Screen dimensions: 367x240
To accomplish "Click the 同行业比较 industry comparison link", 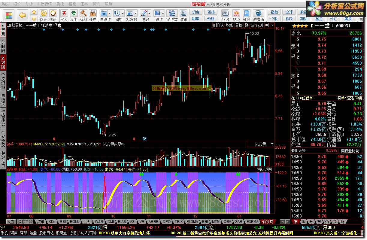I will pyautogui.click(x=350, y=150).
